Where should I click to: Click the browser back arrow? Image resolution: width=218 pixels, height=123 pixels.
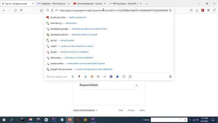pyautogui.click(x=4, y=10)
